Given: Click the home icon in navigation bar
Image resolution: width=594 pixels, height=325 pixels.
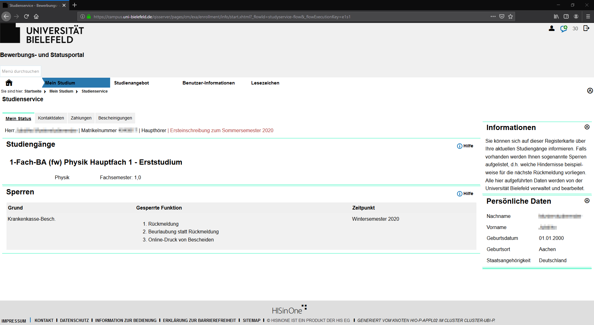Looking at the screenshot, I should click(x=9, y=83).
